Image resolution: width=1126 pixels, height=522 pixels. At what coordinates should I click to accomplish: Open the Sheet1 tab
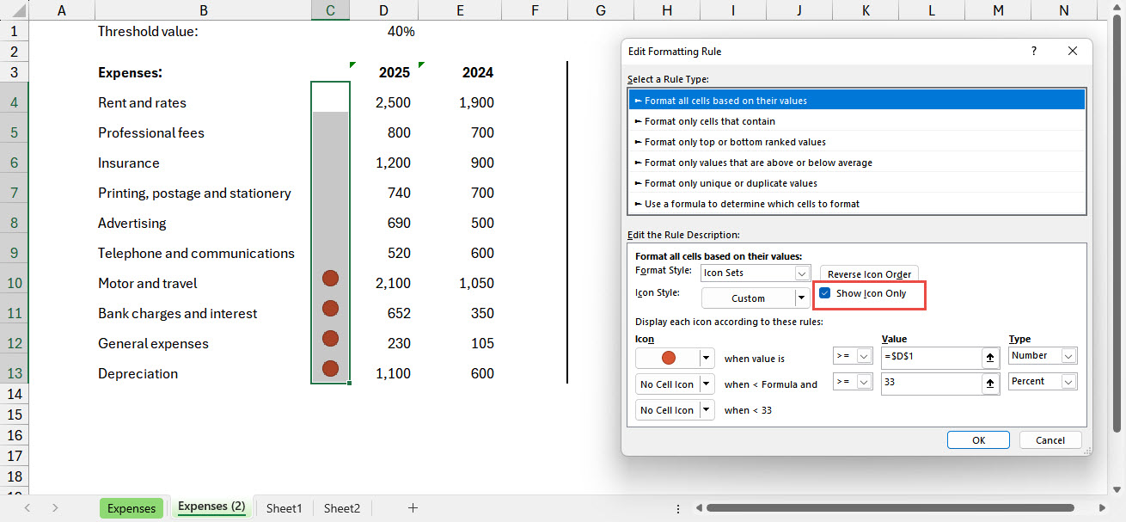point(284,508)
